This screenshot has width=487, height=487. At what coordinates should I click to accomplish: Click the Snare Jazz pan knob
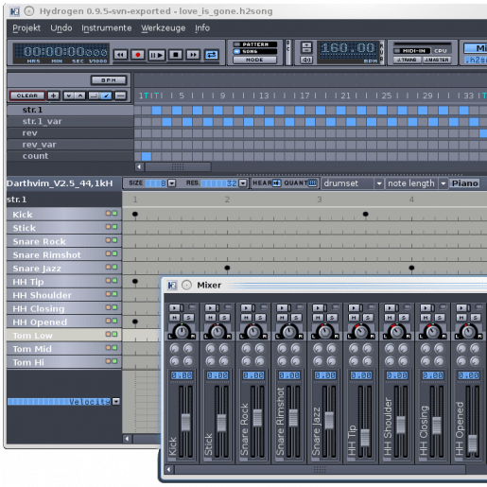coord(325,331)
